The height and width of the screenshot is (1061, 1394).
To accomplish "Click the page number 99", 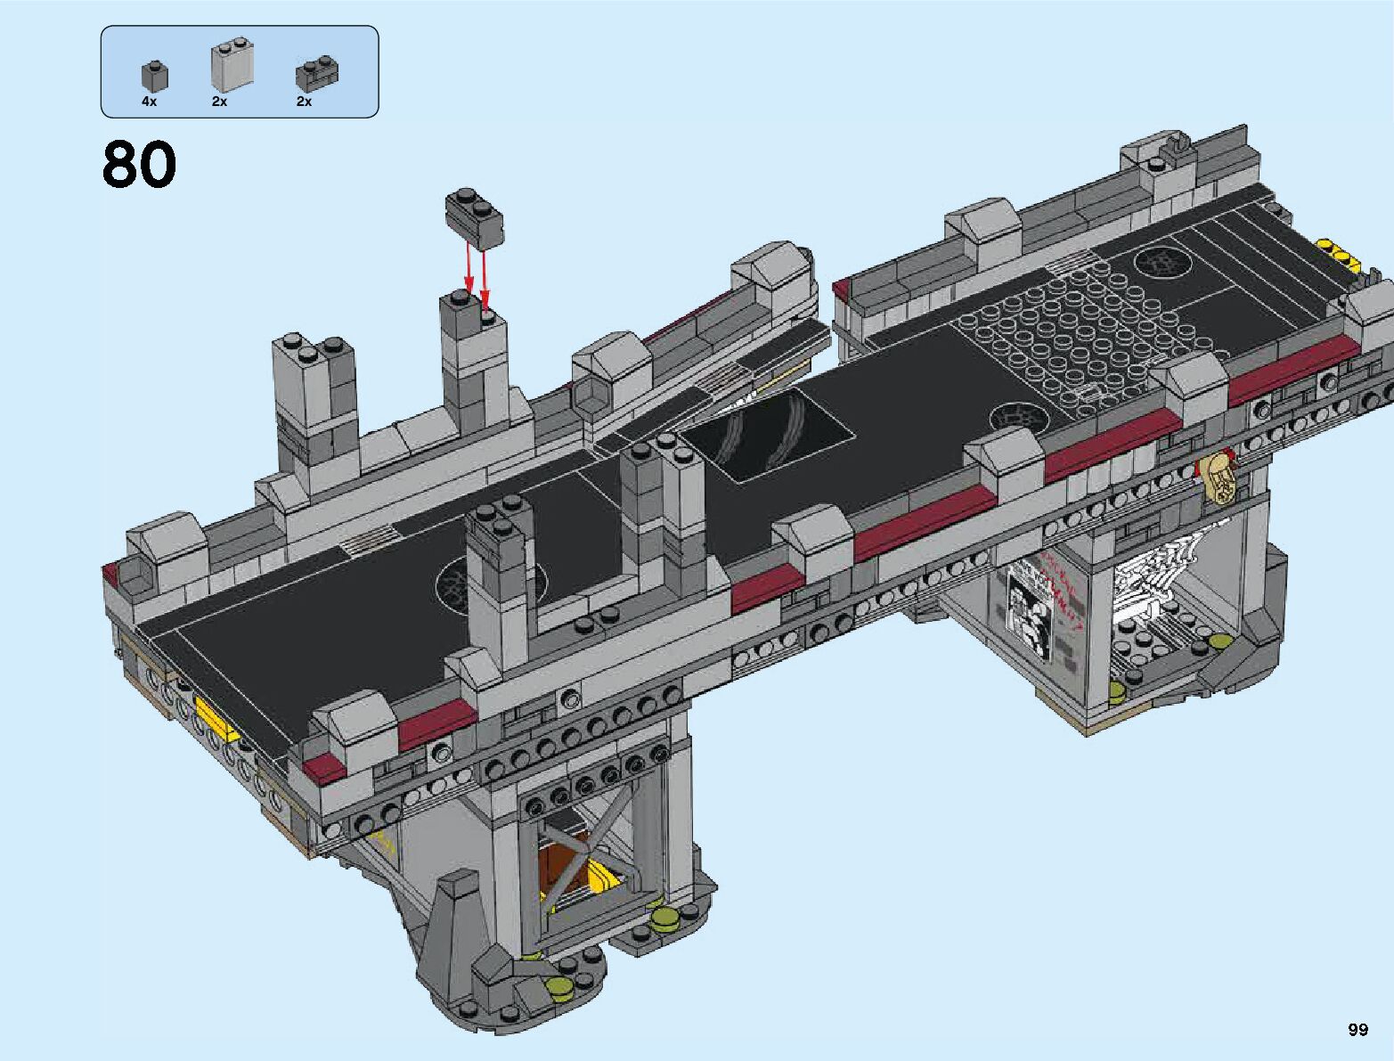I will (1357, 1030).
